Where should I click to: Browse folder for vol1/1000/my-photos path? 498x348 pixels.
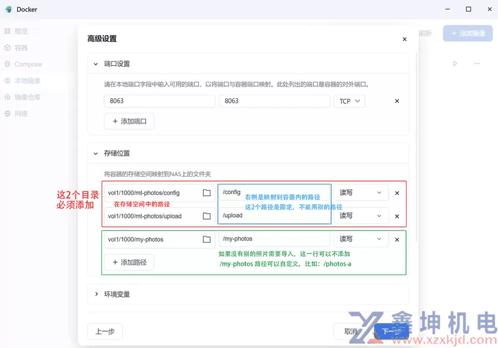pyautogui.click(x=207, y=240)
